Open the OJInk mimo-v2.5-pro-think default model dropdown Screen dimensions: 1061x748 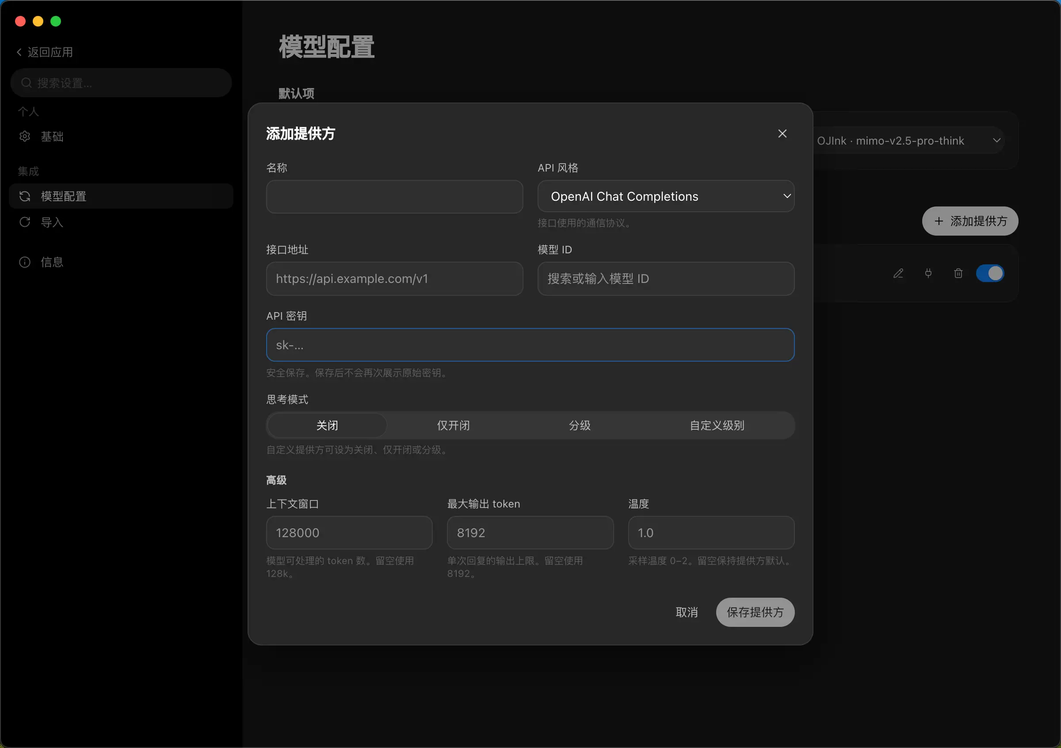click(908, 141)
